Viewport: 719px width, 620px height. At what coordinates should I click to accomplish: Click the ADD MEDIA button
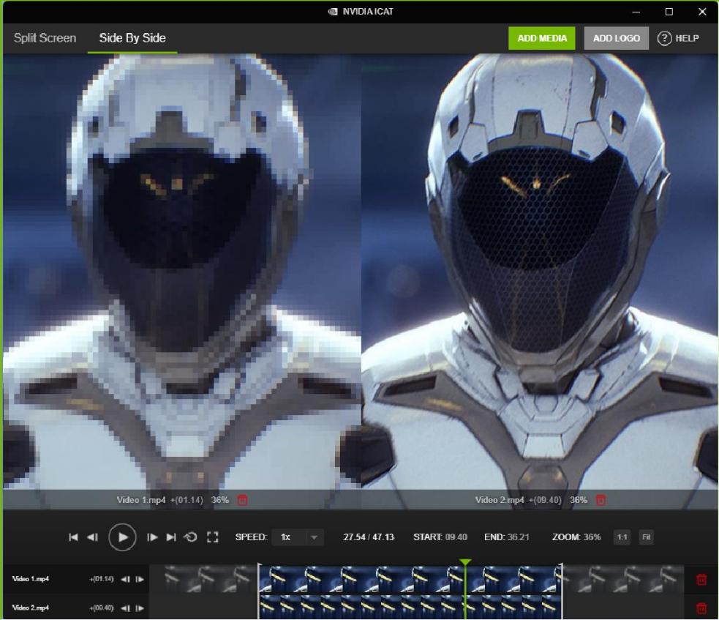[x=542, y=38]
